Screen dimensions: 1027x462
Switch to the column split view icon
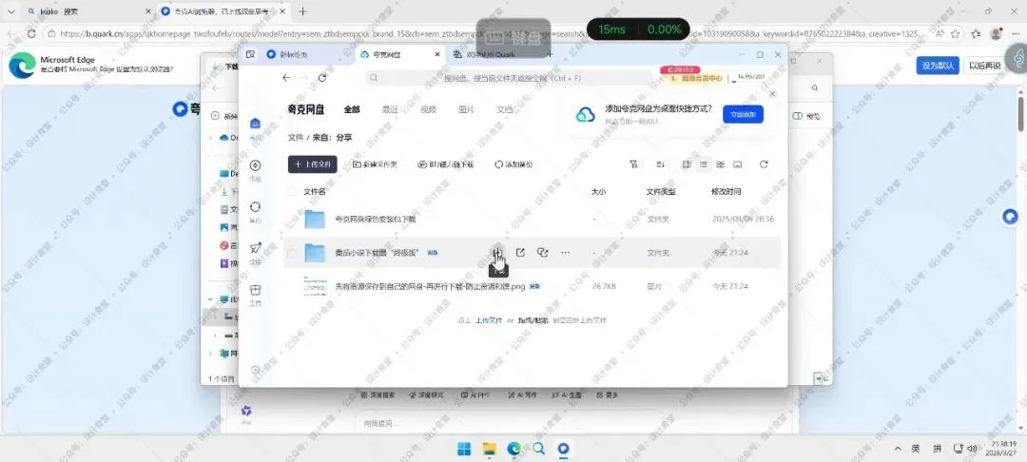pos(687,164)
